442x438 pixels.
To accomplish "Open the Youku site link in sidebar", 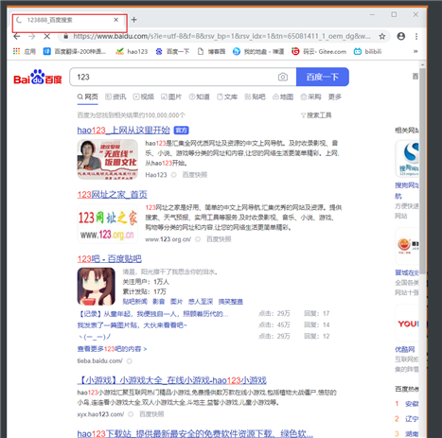I will tap(405, 349).
